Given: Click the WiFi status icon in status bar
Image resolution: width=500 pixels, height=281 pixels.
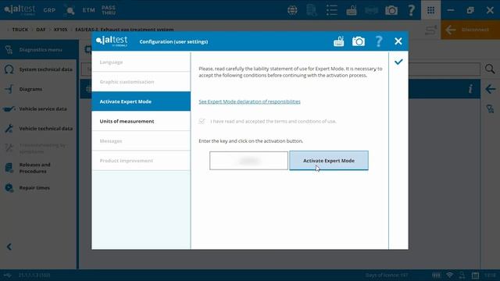Looking at the screenshot, I should click(450, 275).
